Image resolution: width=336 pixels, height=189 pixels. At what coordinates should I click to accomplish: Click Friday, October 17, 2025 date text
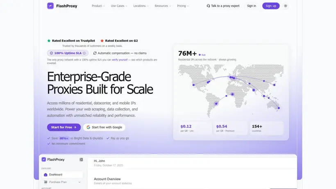tap(109, 166)
